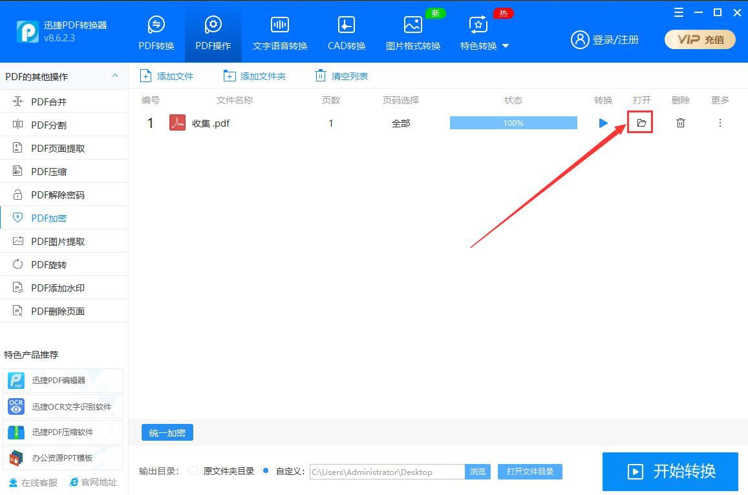Click the 打开文件目录 button

pyautogui.click(x=530, y=472)
